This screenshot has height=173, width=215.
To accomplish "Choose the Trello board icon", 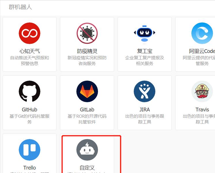I will 29,150.
